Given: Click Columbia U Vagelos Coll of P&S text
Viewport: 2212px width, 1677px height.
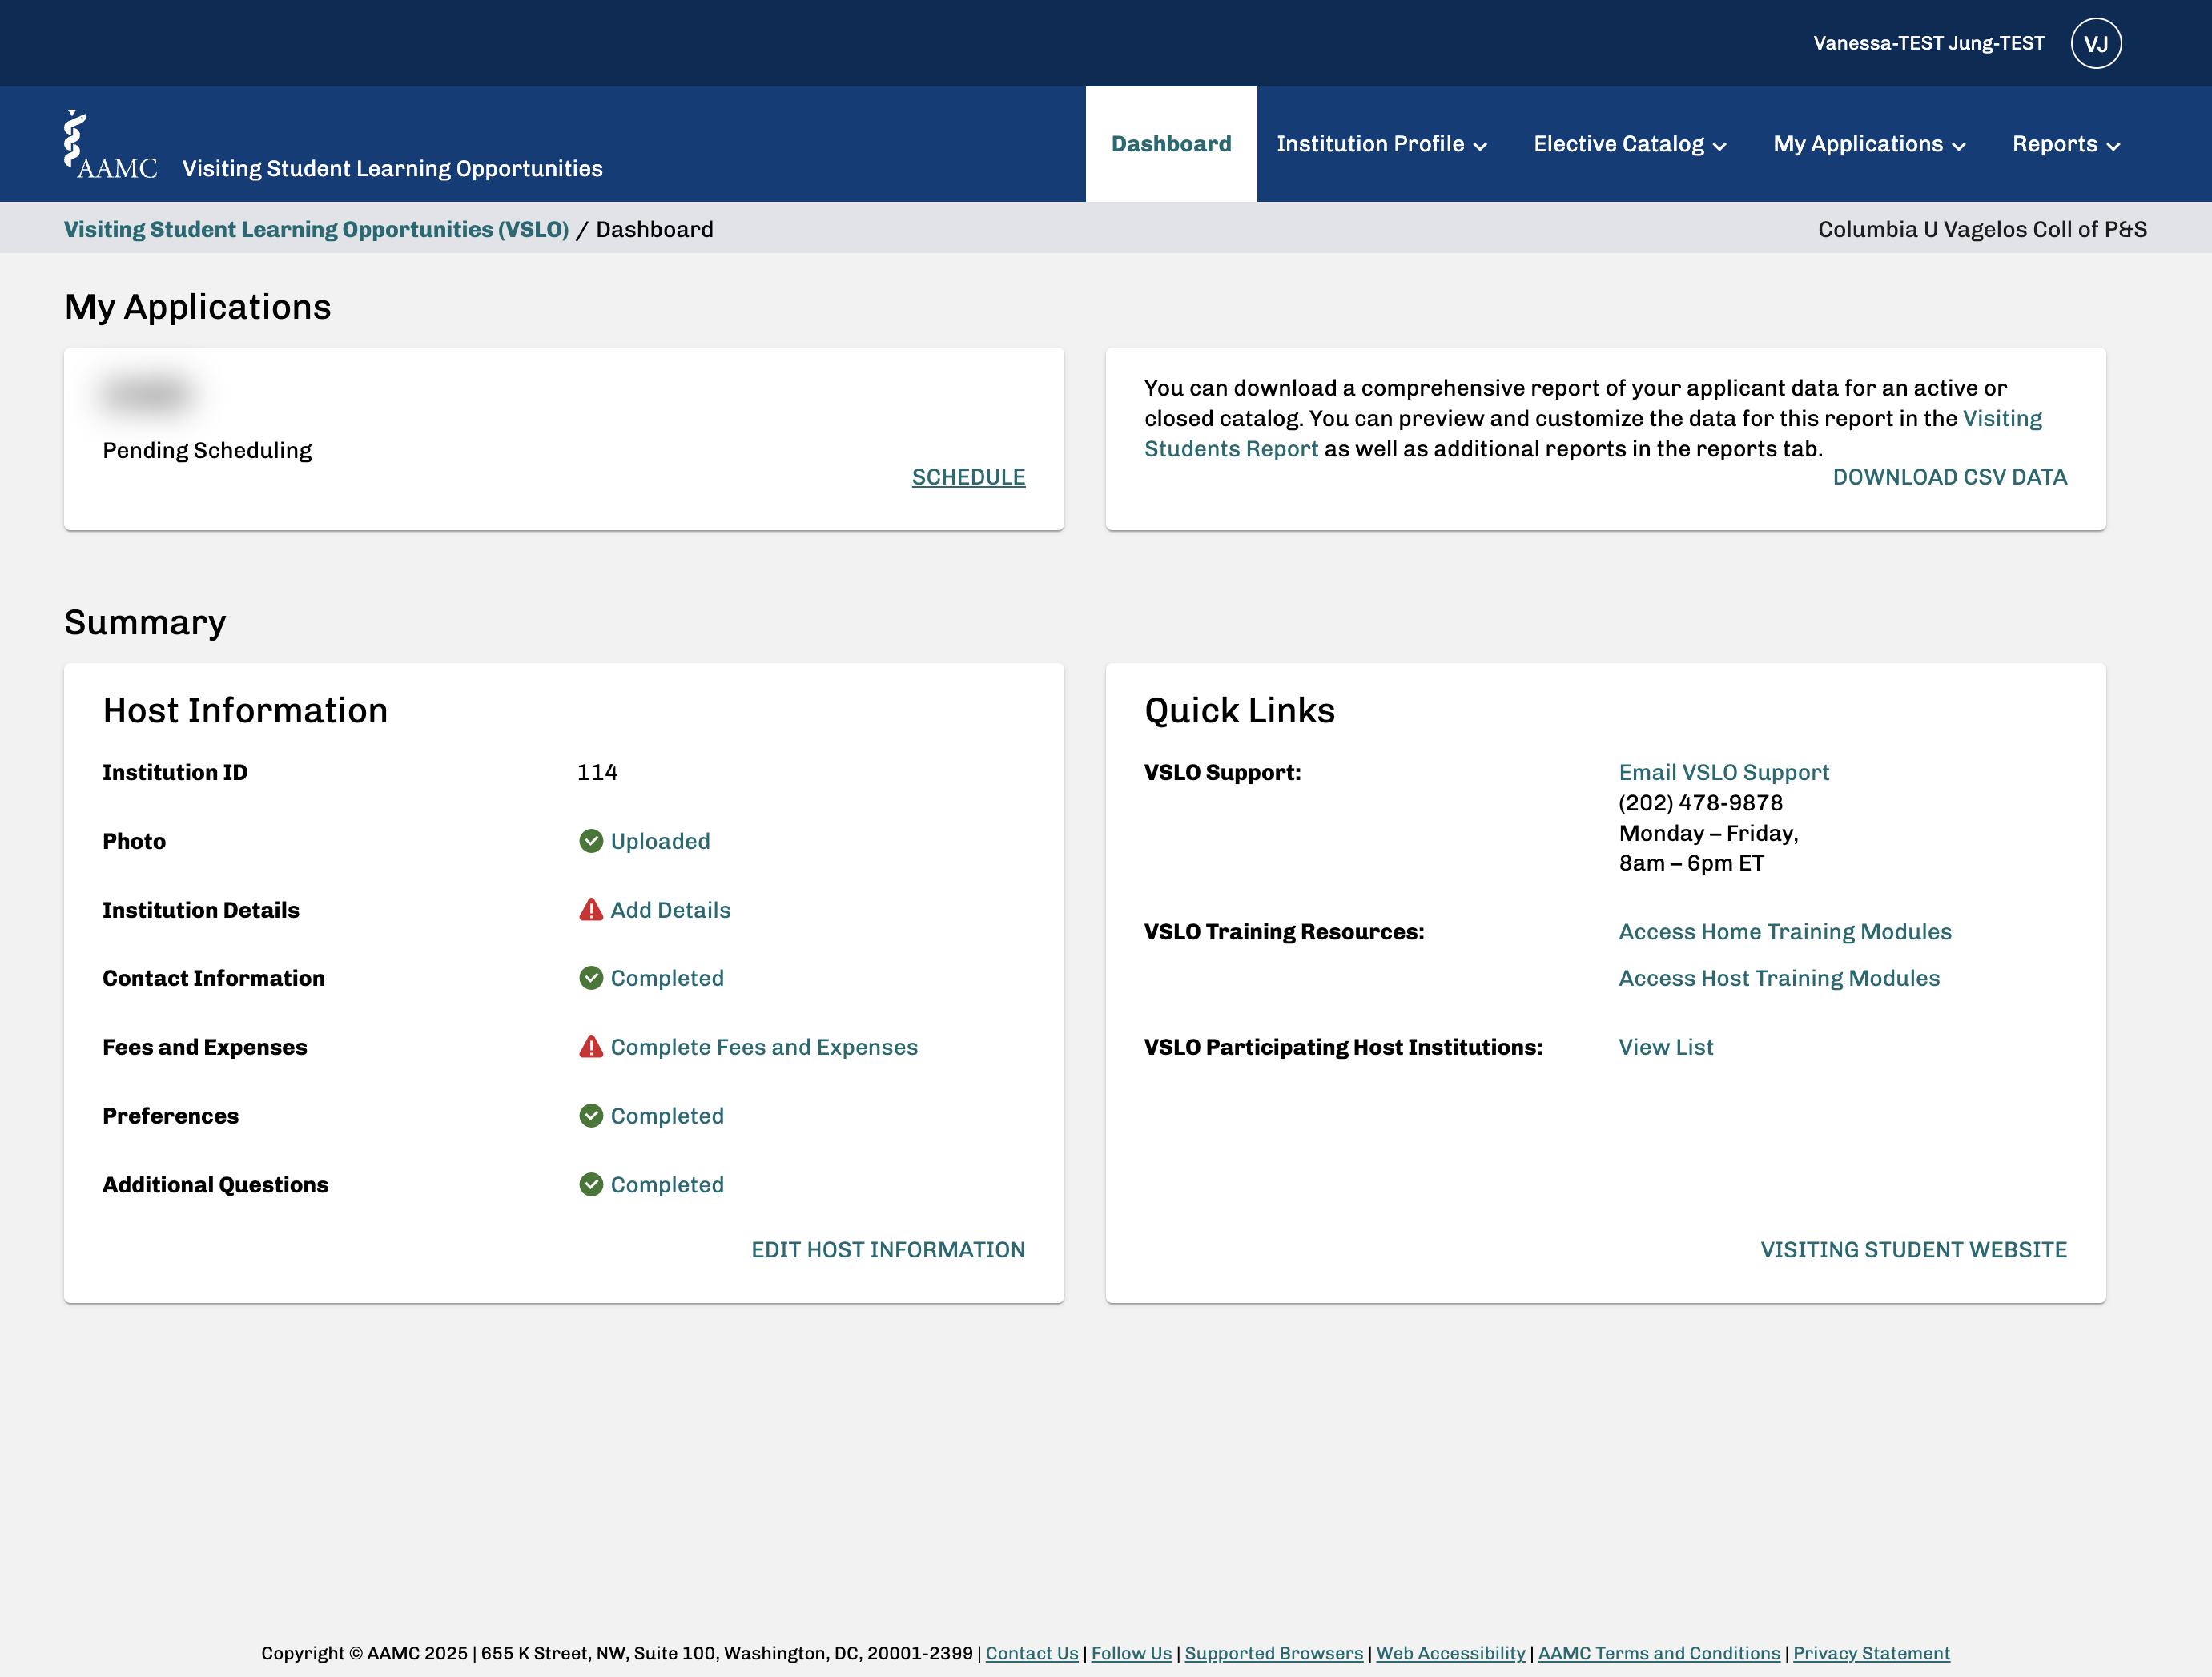Looking at the screenshot, I should pos(1982,229).
